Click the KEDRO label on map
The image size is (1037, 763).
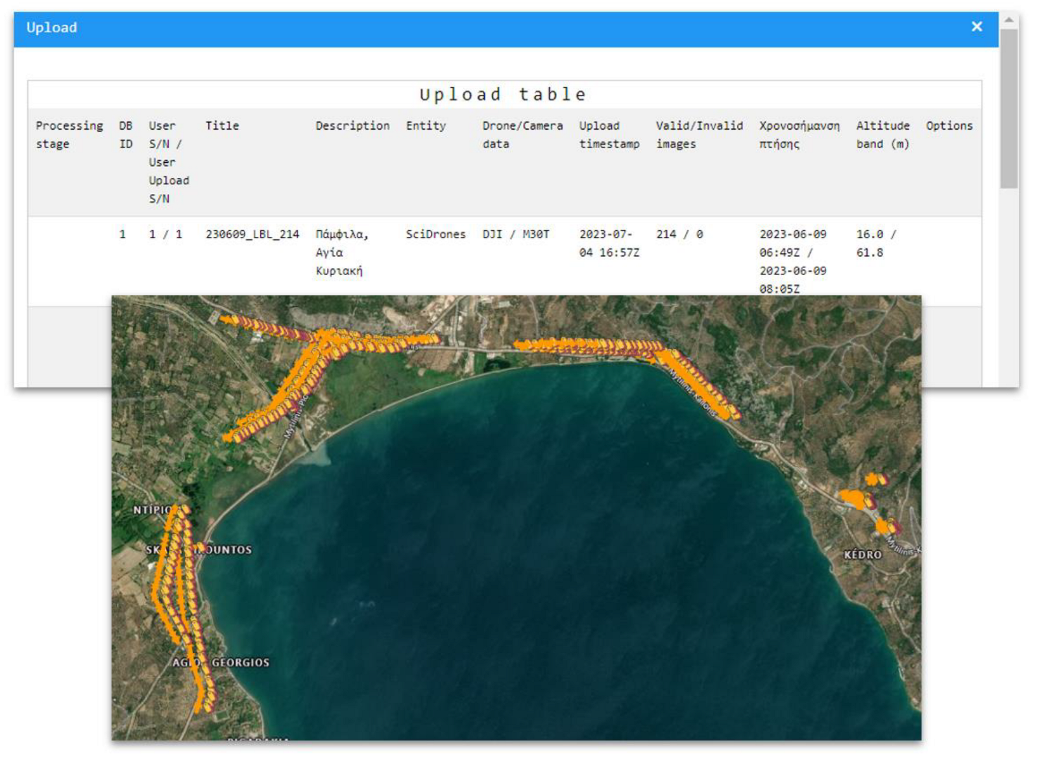coord(862,555)
